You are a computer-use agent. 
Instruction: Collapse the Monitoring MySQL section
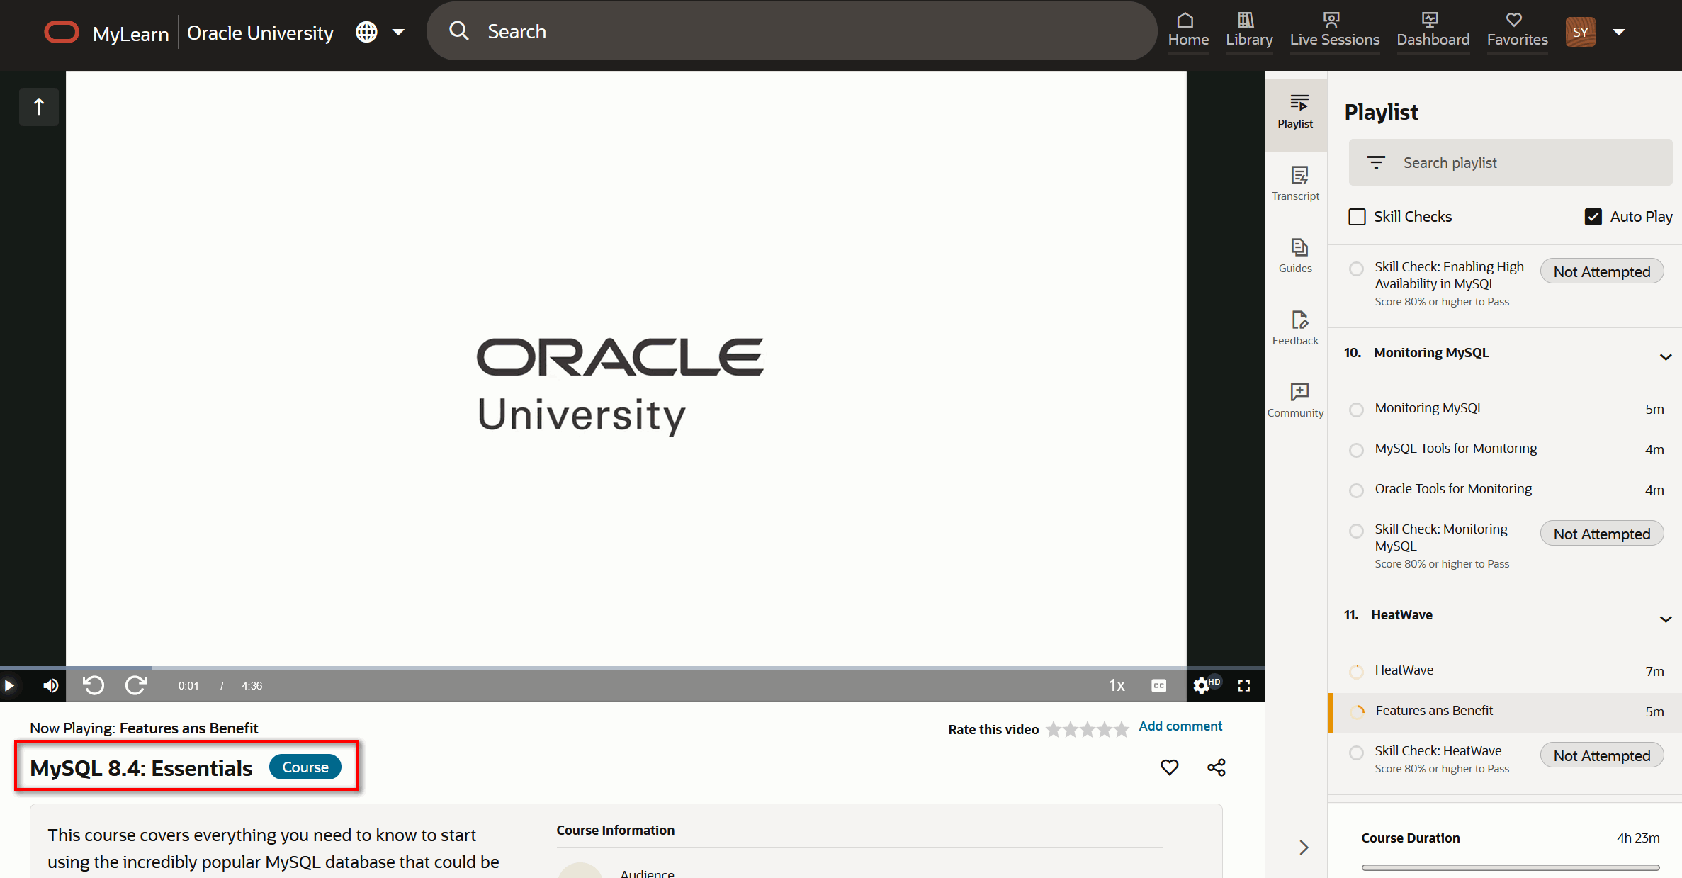1665,356
